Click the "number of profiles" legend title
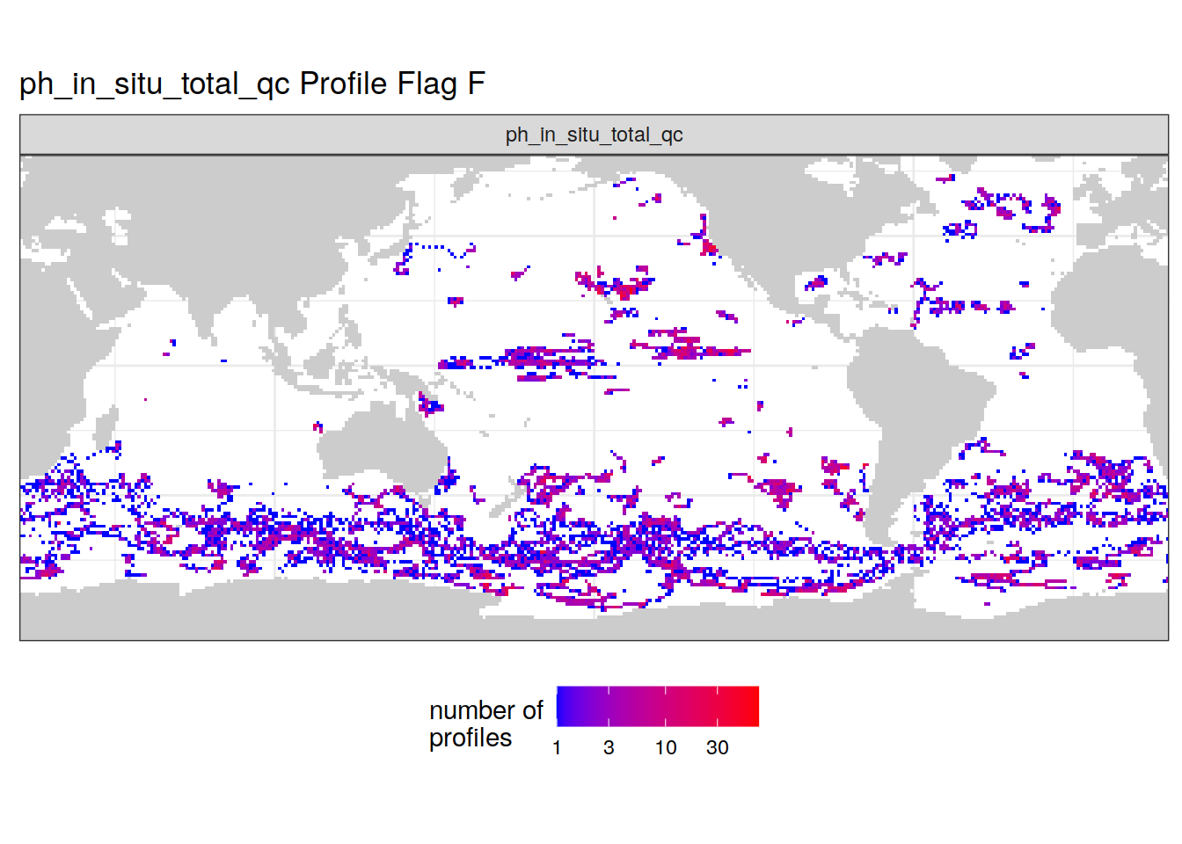Screen dimensions: 1182x844 coord(485,724)
